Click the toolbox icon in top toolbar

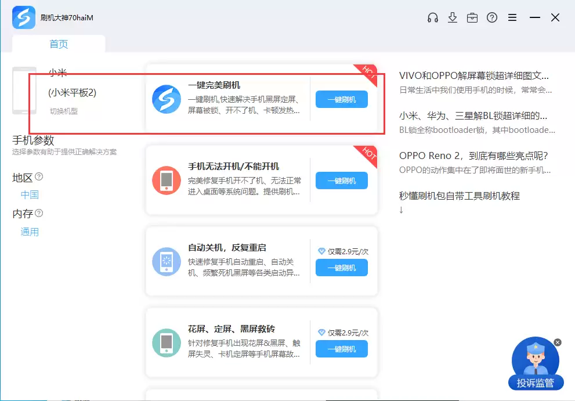[x=472, y=17]
